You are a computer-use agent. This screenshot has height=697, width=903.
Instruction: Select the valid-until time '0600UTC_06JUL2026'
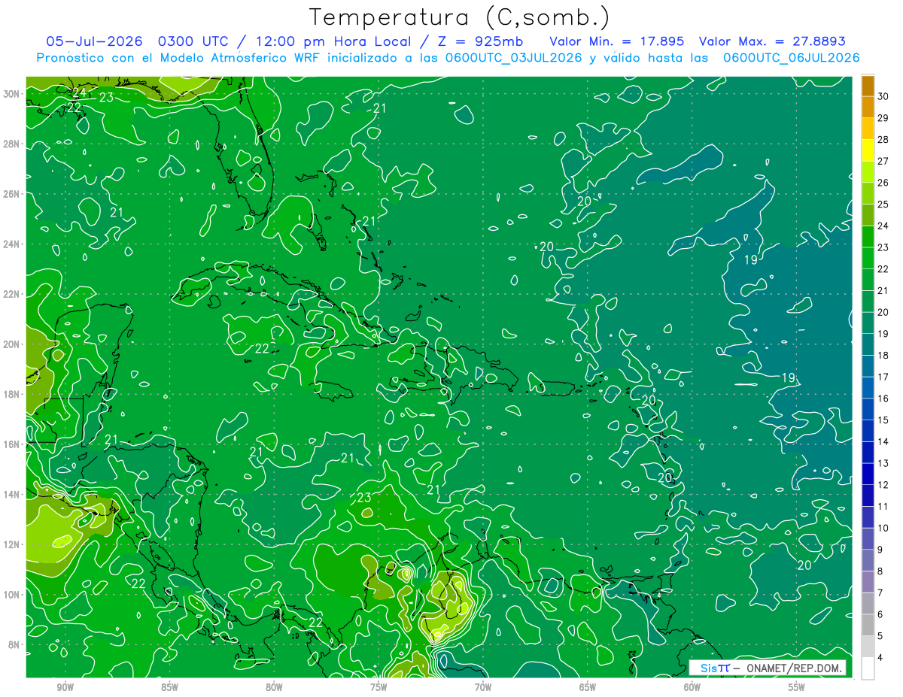tap(791, 58)
